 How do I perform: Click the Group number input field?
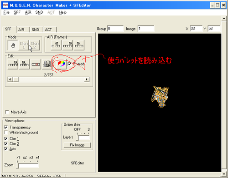pyautogui.click(x=115, y=29)
